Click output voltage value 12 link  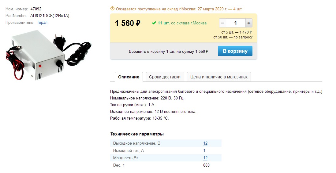pos(205,143)
